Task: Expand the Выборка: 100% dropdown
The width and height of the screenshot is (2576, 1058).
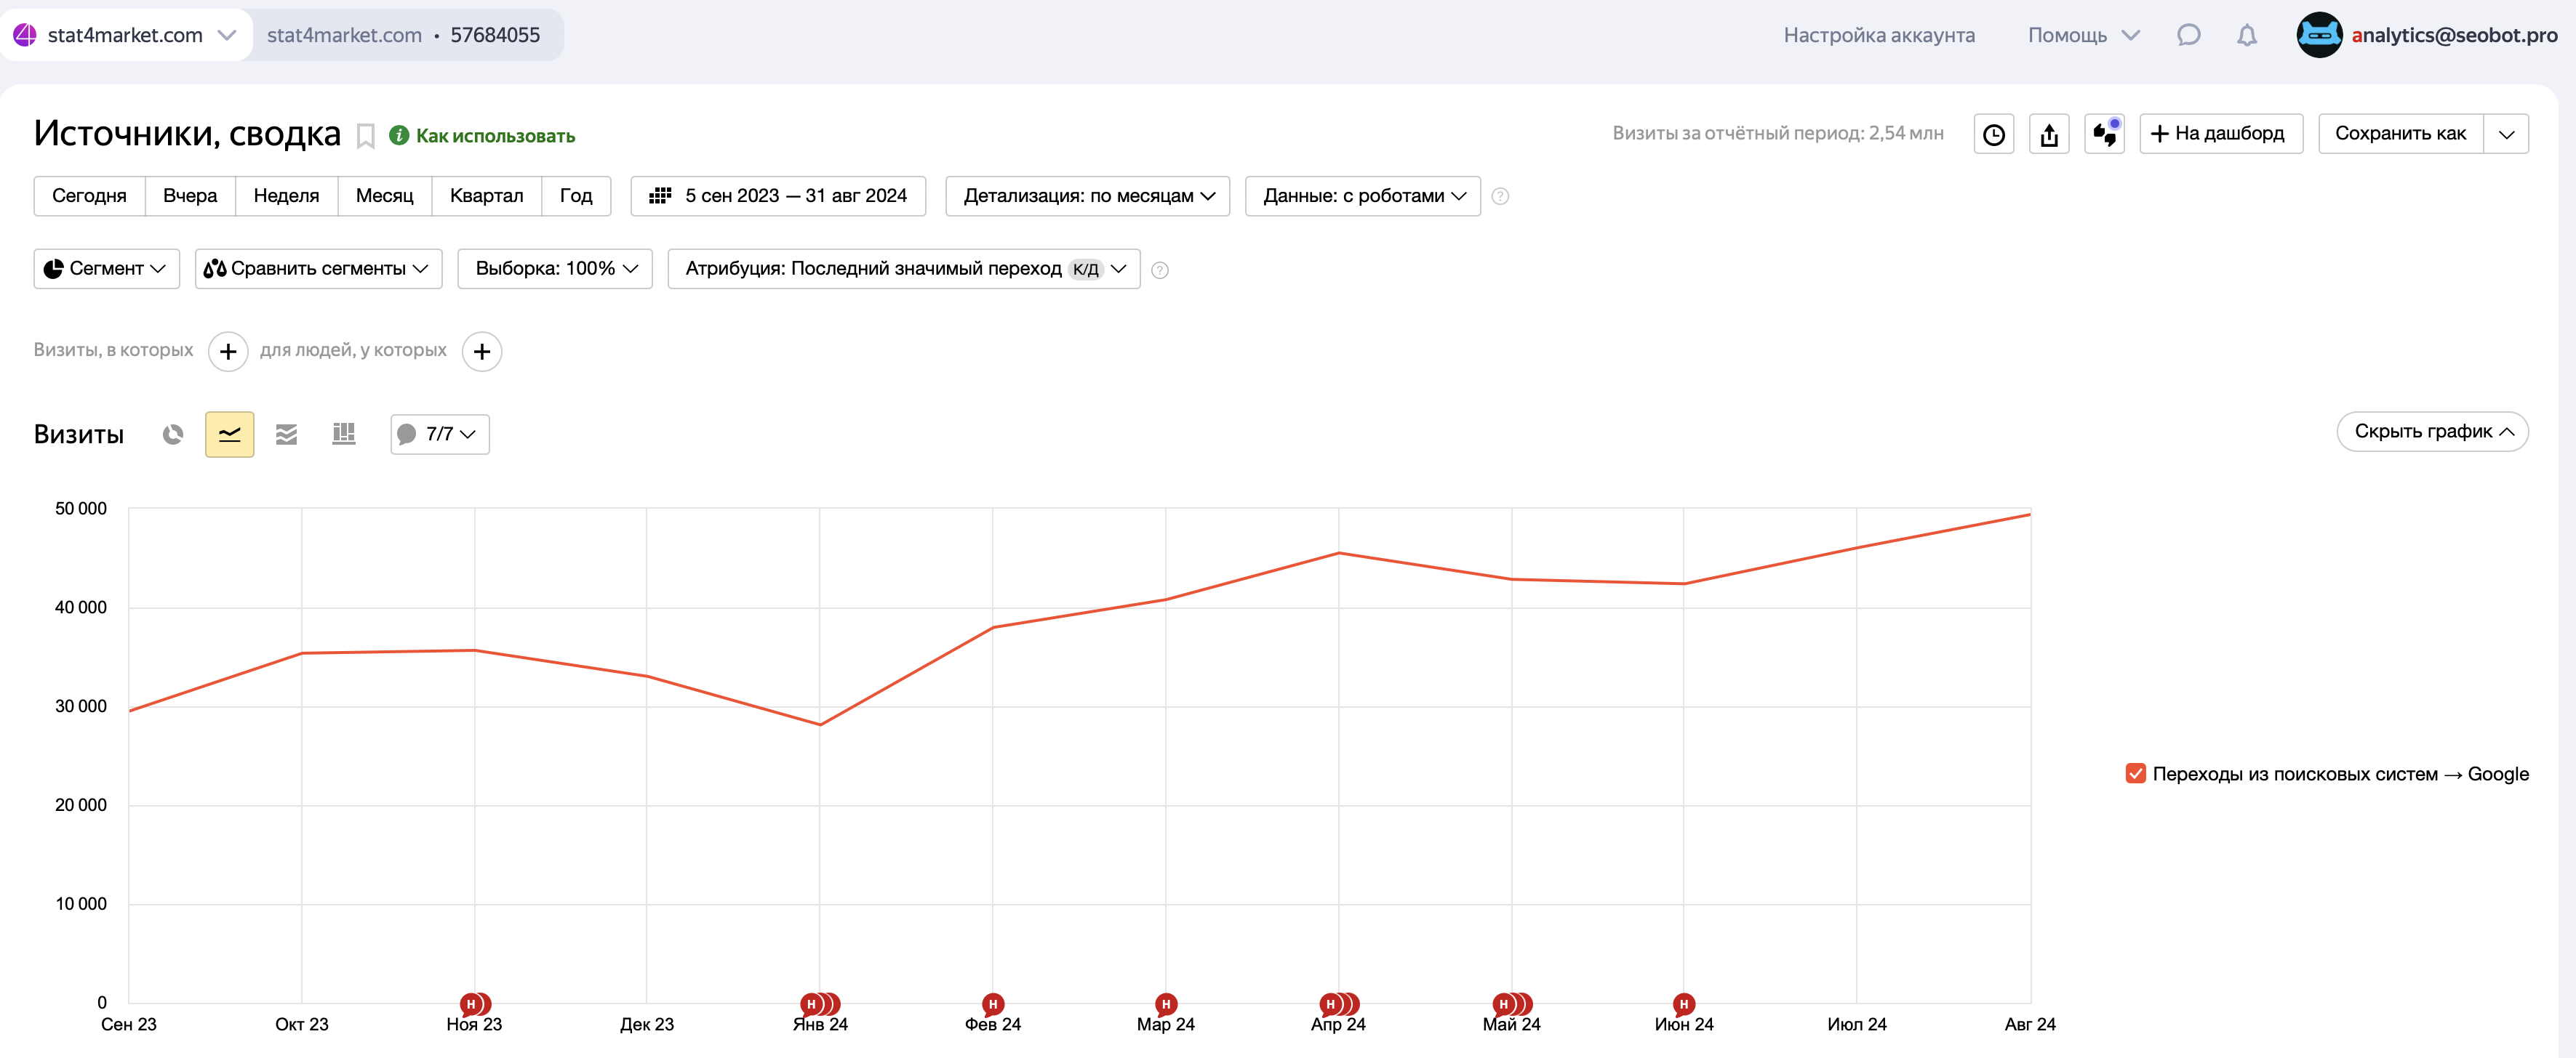Action: (x=555, y=269)
